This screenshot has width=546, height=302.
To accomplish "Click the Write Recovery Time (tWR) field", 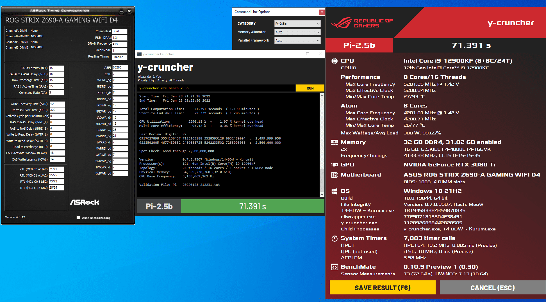I will click(x=57, y=104).
